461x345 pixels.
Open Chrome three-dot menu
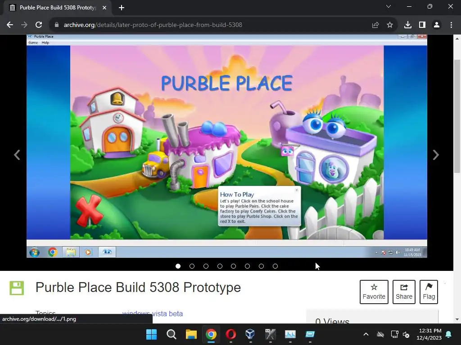(x=451, y=25)
